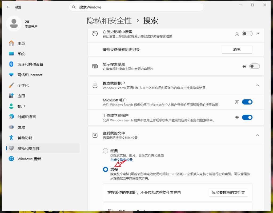Click the Time and language globe icon

click(11, 117)
